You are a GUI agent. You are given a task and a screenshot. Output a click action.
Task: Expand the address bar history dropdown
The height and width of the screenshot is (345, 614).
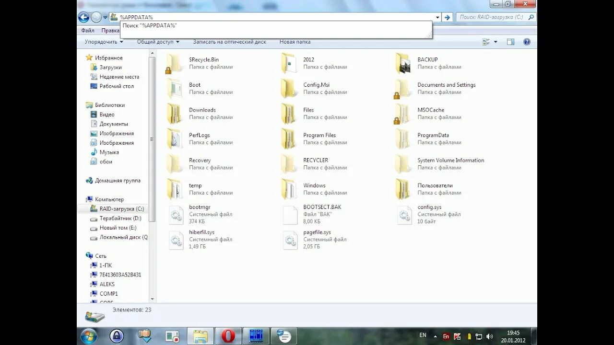(x=437, y=17)
